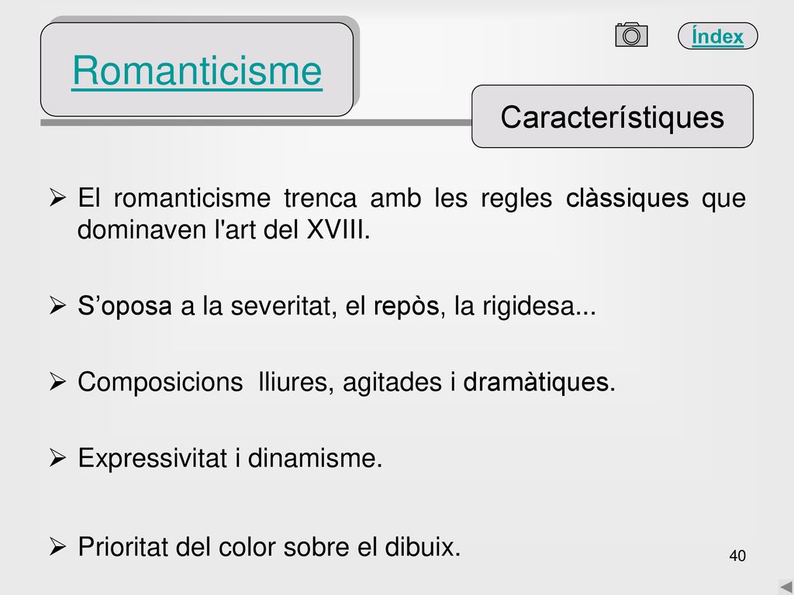Screen dimensions: 794x595
Task: Click the word 'clàssiques' in the first bullet
Action: click(627, 198)
